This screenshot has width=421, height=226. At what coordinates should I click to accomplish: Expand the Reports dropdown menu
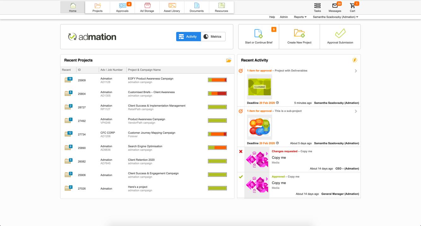300,17
